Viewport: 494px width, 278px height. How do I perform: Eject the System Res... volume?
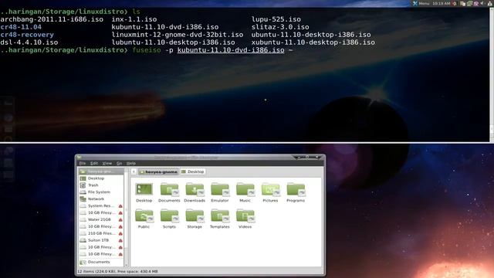[x=120, y=206]
